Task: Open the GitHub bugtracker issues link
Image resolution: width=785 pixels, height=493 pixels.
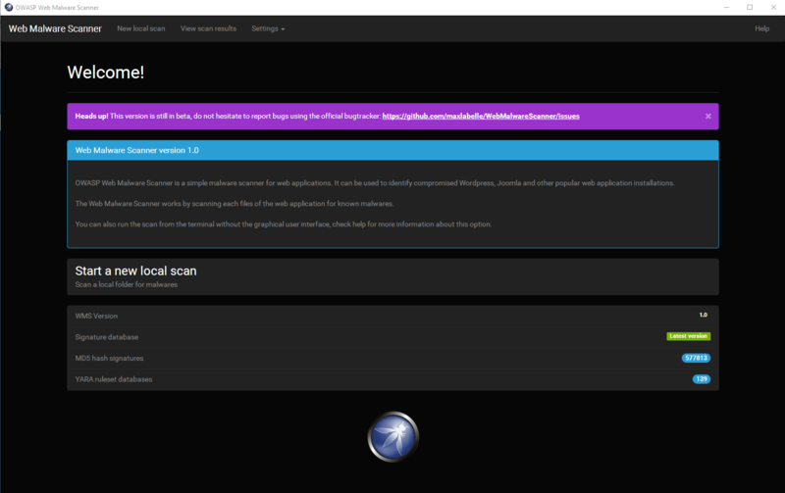Action: pos(480,116)
